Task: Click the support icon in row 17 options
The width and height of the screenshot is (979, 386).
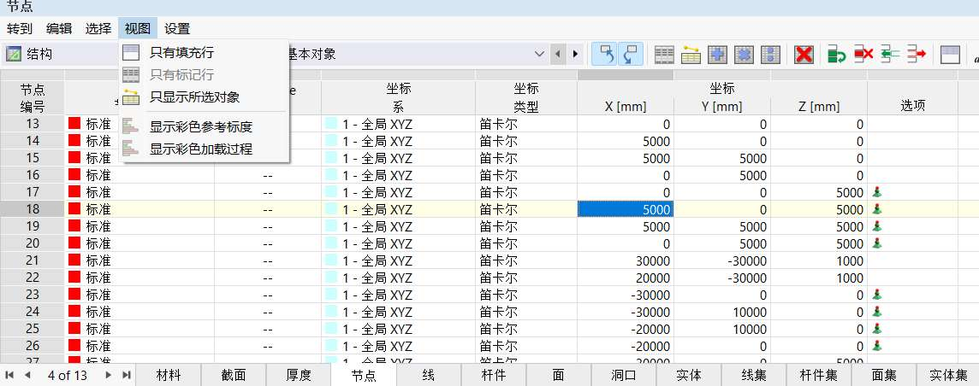Action: (x=878, y=192)
